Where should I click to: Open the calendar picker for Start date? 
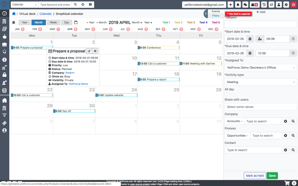click(x=250, y=39)
